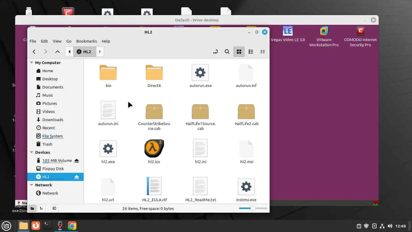Open terminal from the taskbar

(x=48, y=226)
